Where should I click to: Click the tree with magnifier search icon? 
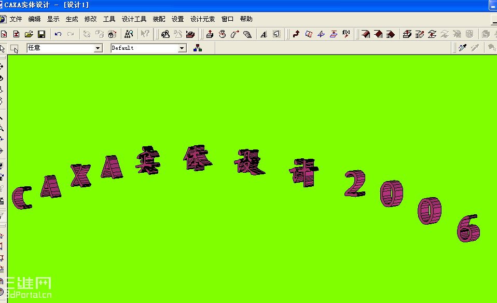pyautogui.click(x=129, y=34)
